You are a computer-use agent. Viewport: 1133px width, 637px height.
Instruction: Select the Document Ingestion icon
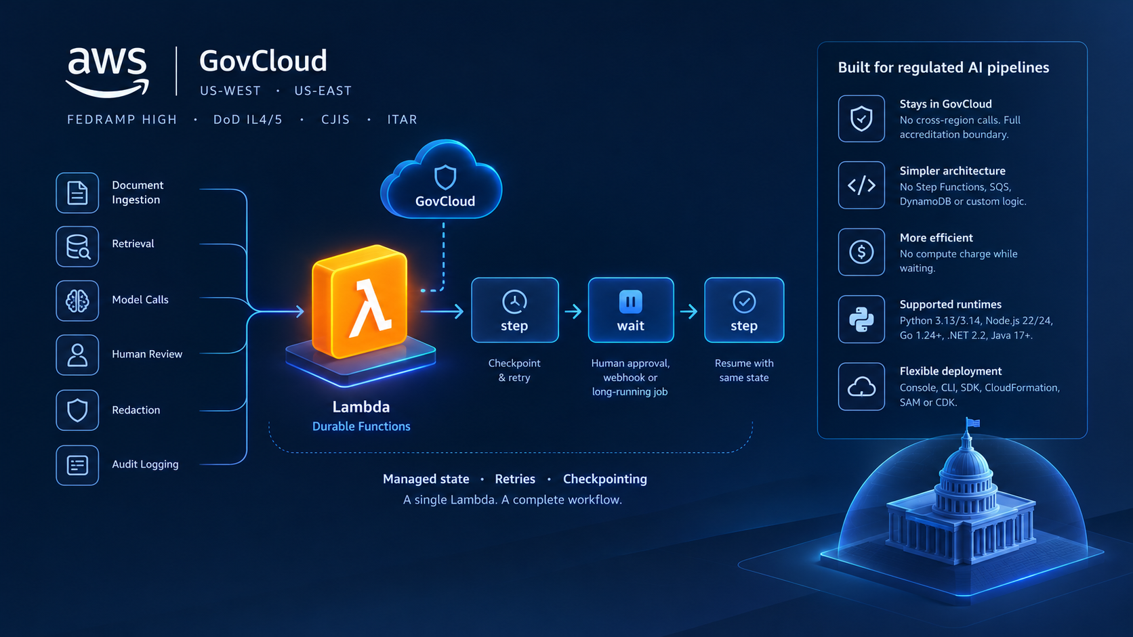(x=77, y=193)
